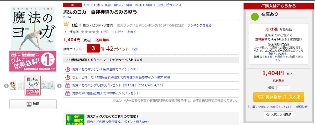Open the 本 breadcrumb link

98,5
